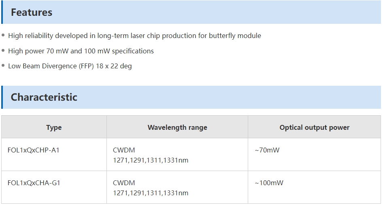
Task: Click the ~100mW output power cell
Action: click(x=314, y=187)
